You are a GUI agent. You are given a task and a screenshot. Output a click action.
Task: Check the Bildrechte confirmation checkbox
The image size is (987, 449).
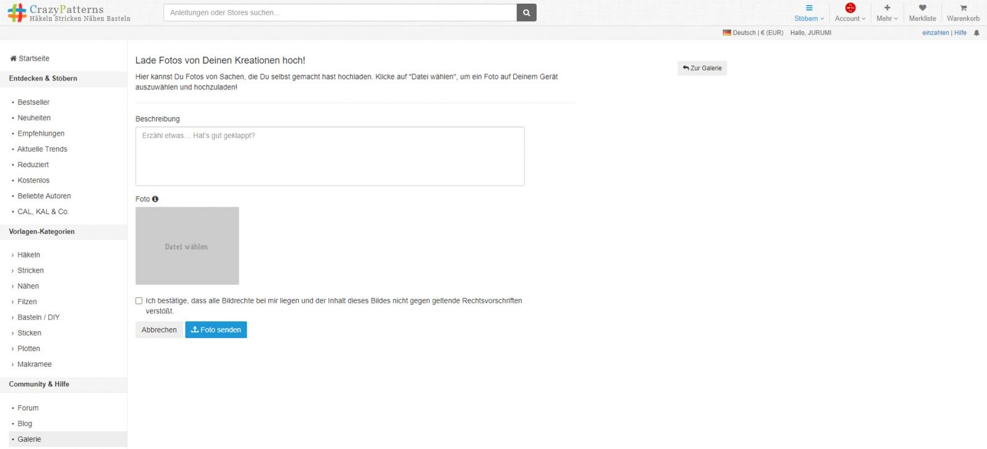pyautogui.click(x=139, y=301)
